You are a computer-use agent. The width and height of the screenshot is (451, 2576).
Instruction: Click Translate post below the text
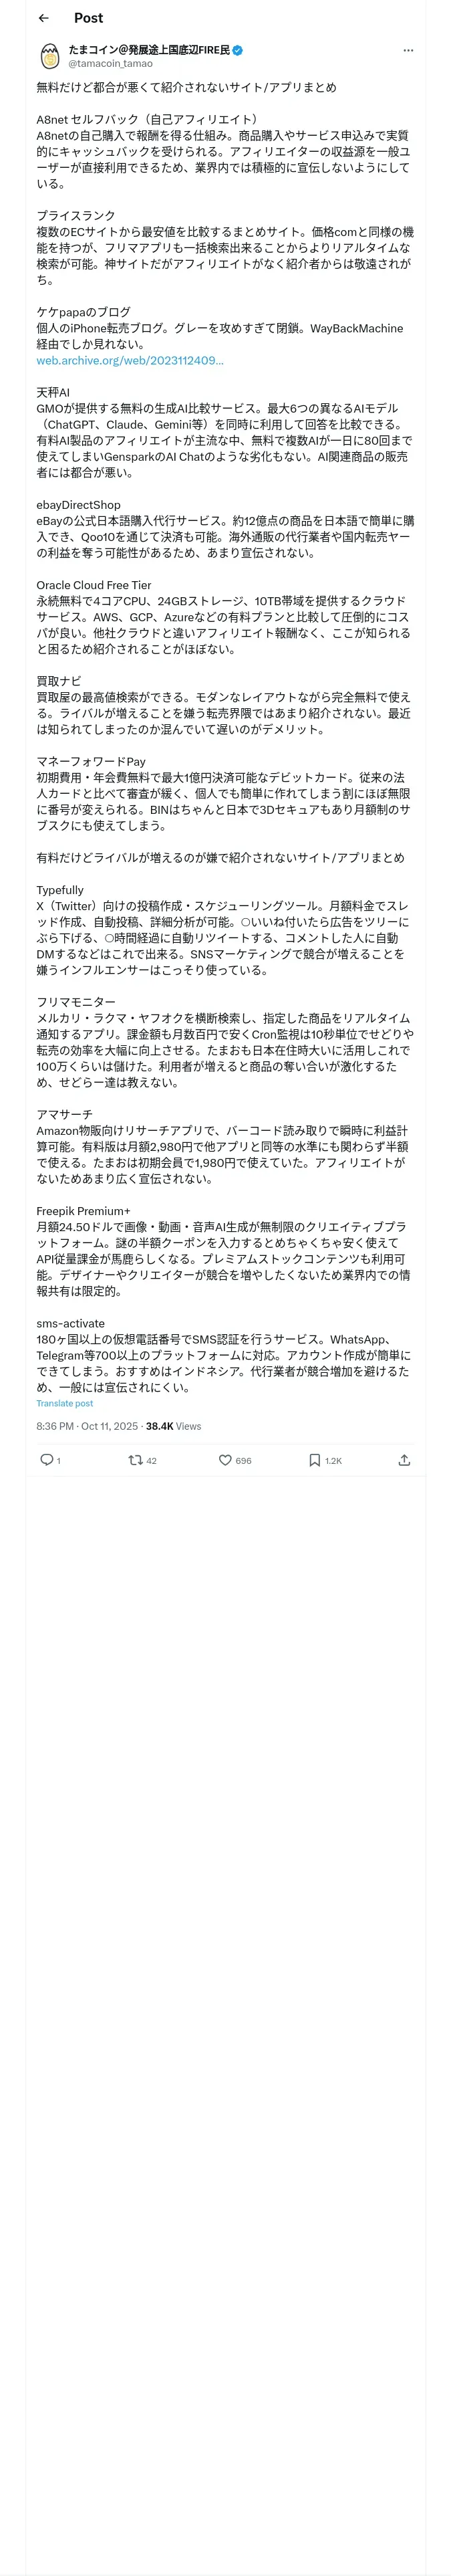(65, 1403)
